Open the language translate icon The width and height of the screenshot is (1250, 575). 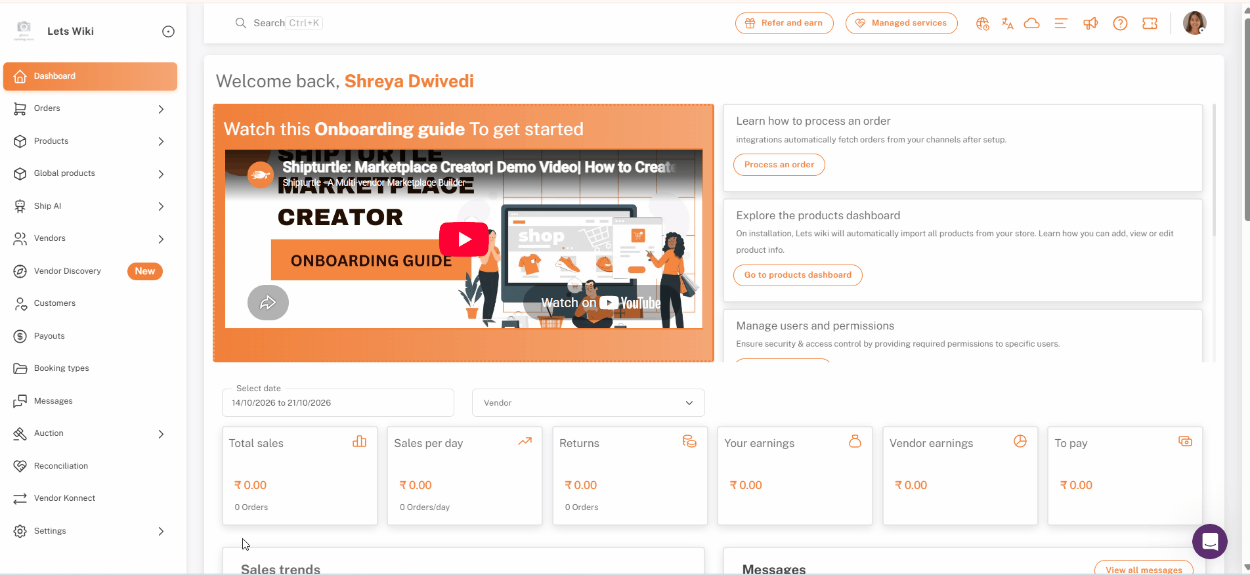click(x=1007, y=24)
